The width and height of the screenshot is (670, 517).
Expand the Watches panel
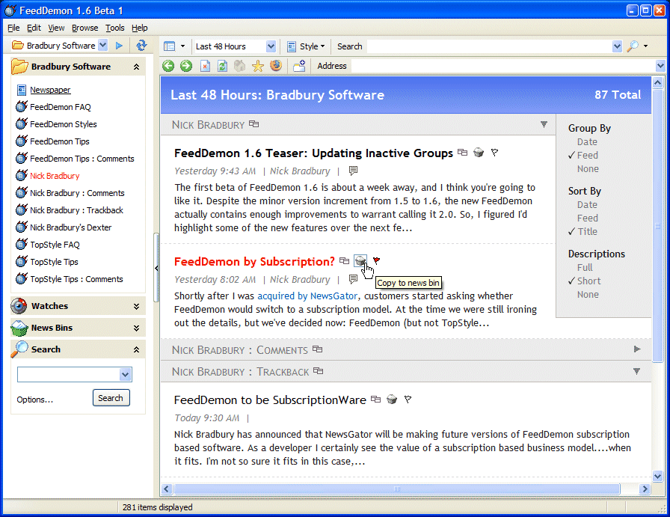[x=136, y=306]
